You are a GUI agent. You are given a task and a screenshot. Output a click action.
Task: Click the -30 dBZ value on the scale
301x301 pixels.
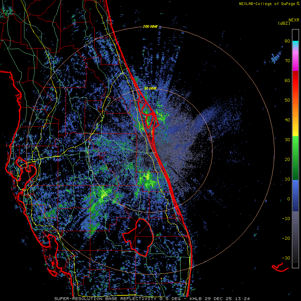coord(286,258)
